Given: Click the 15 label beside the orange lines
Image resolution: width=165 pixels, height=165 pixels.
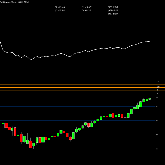Looking at the screenshot, I should point(158,82).
